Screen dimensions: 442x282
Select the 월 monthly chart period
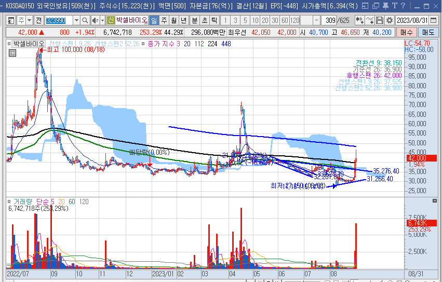click(174, 20)
